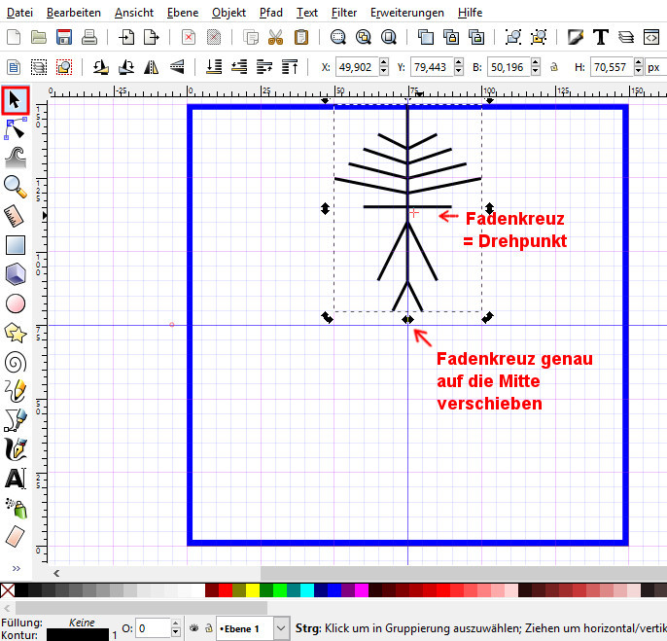The image size is (667, 641).
Task: Open the XML editor
Action: [x=651, y=37]
